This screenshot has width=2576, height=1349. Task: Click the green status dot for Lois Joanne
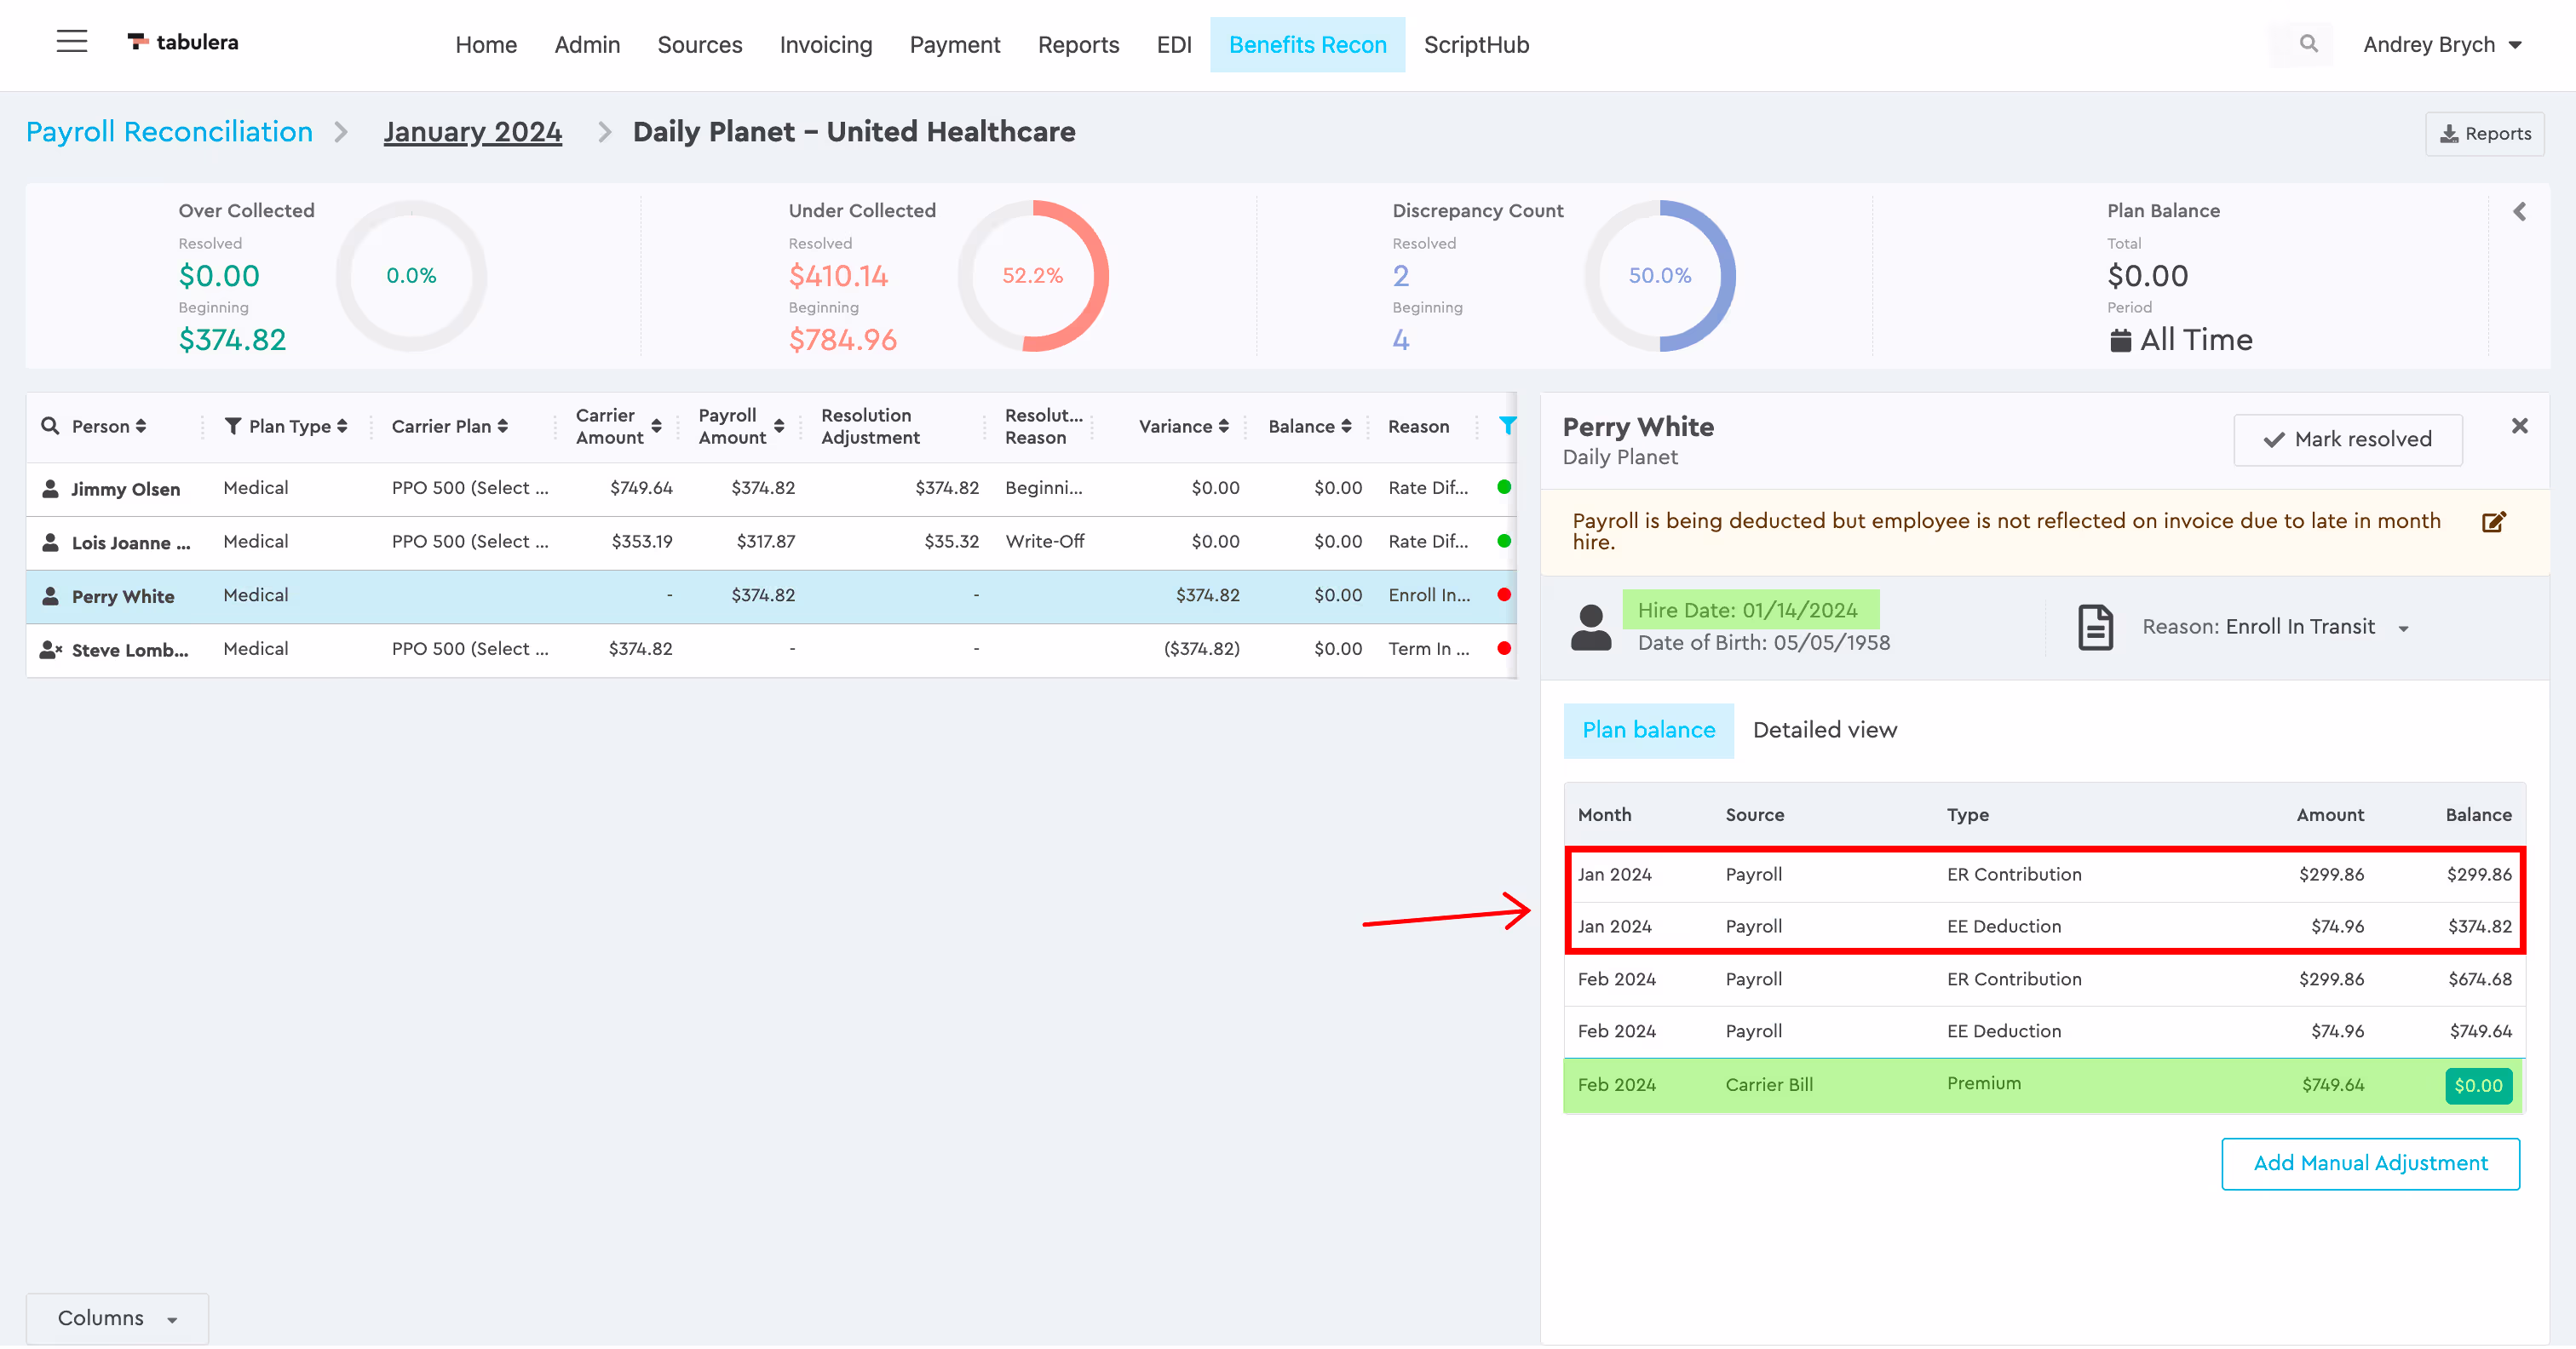click(1503, 541)
